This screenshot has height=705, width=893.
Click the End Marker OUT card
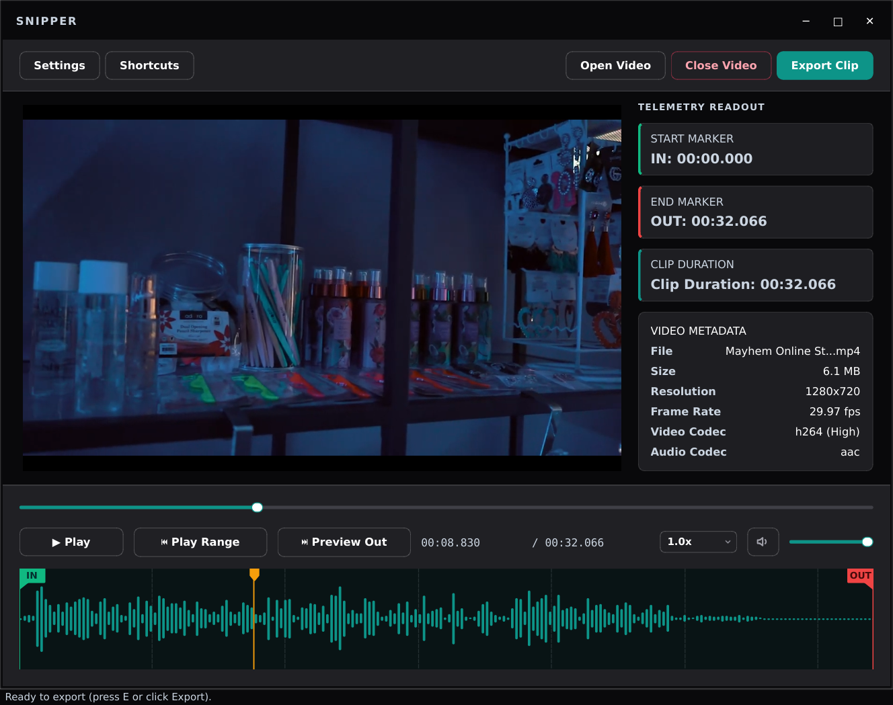756,212
